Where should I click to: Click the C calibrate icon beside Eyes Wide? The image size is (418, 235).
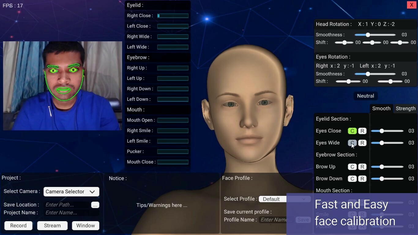point(352,143)
